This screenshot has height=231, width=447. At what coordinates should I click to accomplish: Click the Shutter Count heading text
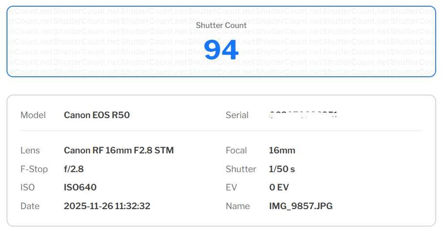click(221, 25)
